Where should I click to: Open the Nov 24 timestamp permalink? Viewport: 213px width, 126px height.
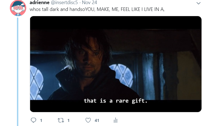[89, 2]
